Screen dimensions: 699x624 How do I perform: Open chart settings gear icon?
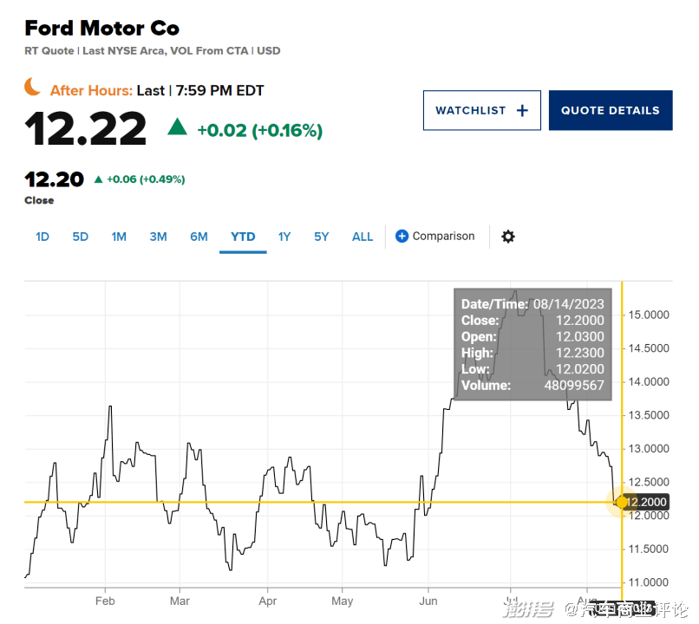(508, 237)
